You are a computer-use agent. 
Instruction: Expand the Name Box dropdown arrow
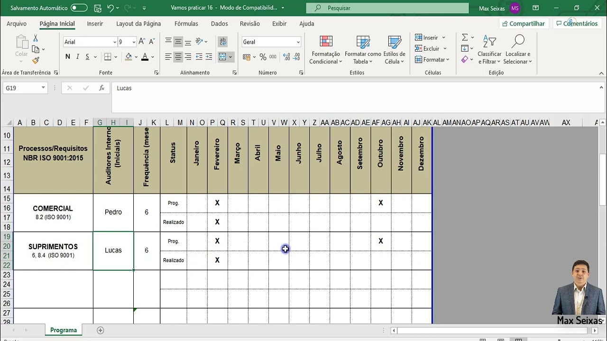43,88
